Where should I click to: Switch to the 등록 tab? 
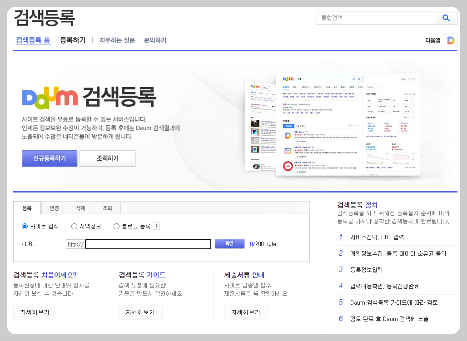27,208
